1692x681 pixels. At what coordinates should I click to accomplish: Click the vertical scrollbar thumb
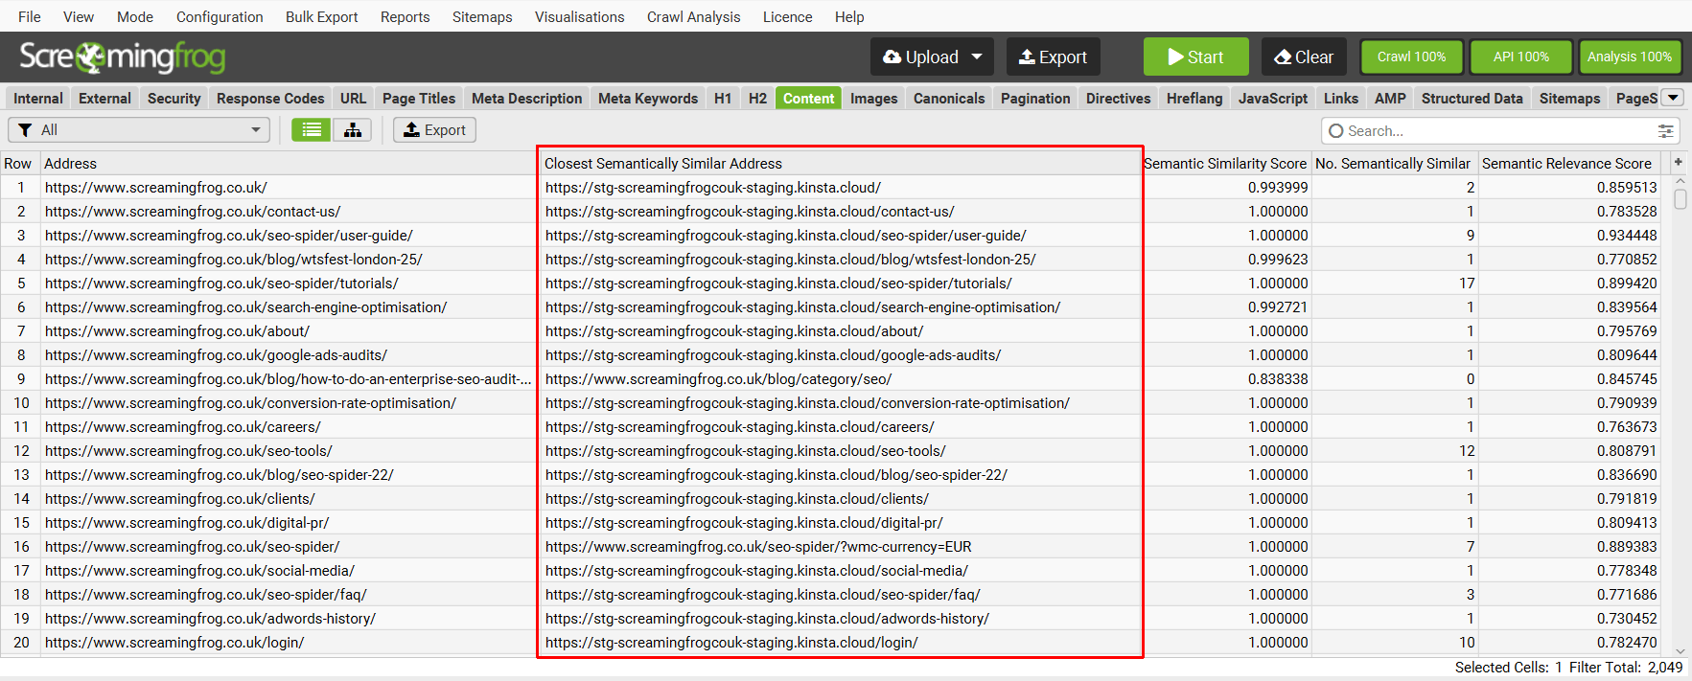click(1680, 199)
